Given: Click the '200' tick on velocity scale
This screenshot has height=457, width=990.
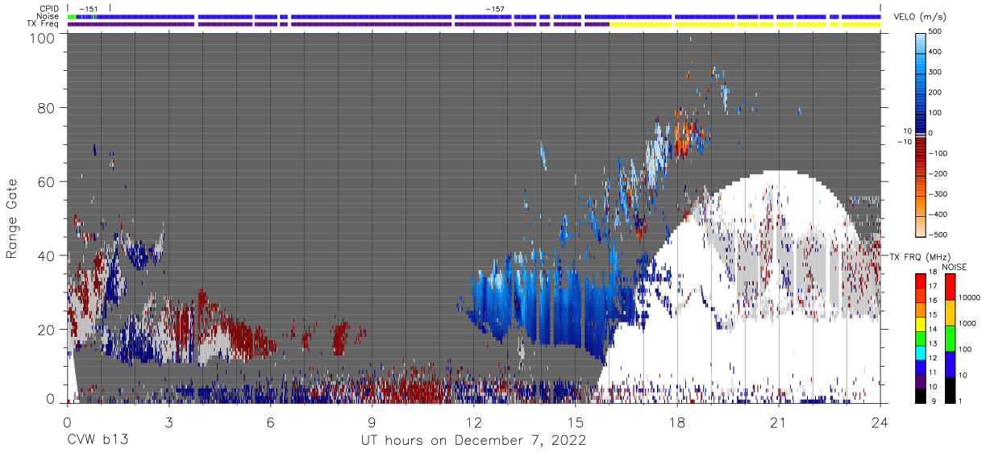Looking at the screenshot, I should click(935, 92).
